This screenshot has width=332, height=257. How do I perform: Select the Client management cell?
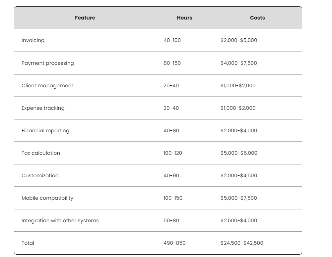47,85
